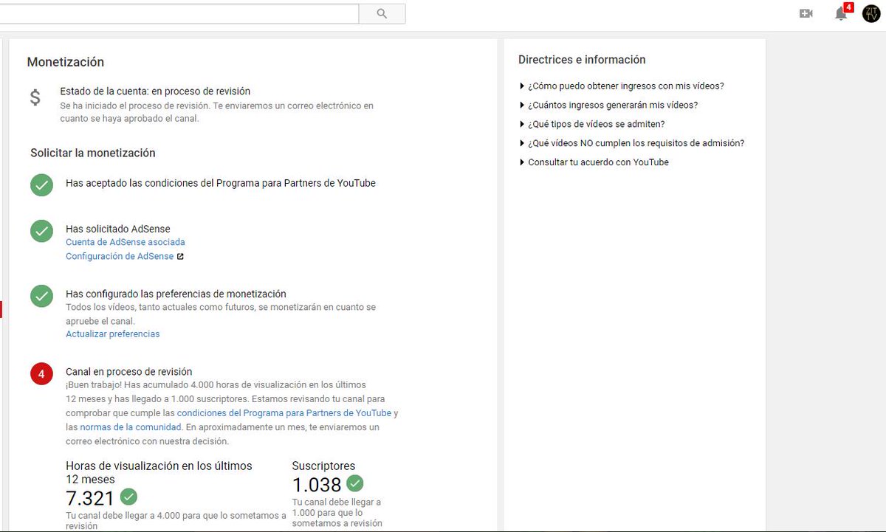Click checkmark beside monetization preferences step
886x532 pixels.
41,296
